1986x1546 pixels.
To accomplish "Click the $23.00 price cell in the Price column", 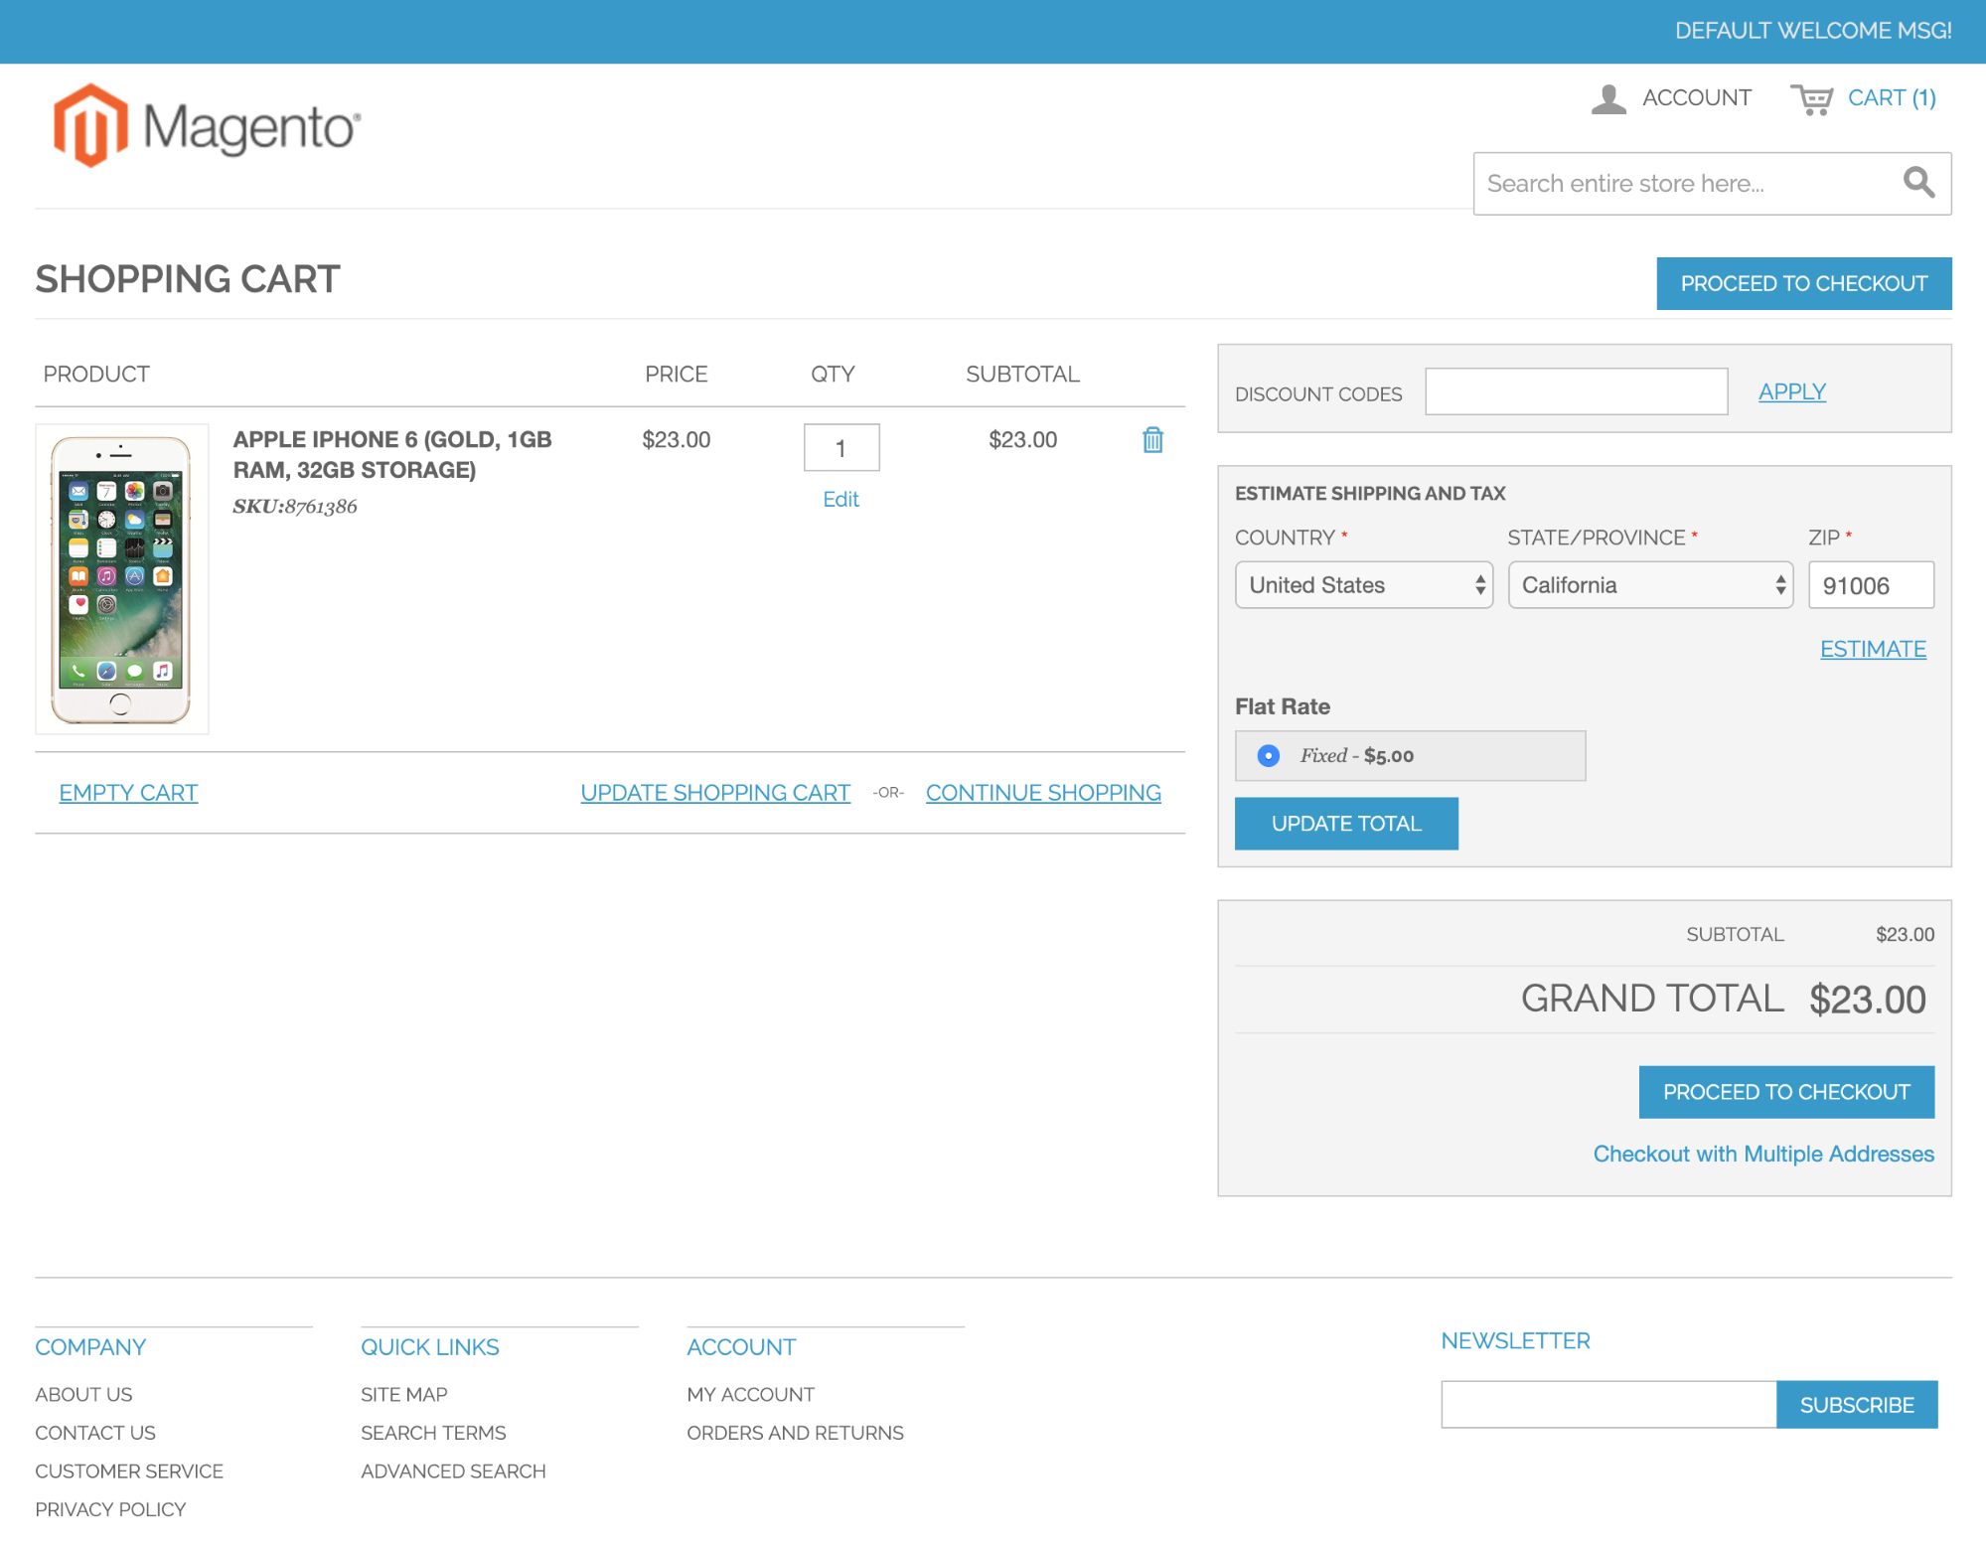I will [x=677, y=439].
